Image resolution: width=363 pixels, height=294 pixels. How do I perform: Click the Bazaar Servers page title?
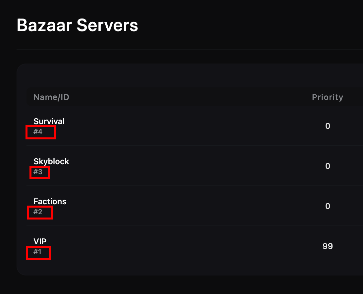point(78,25)
